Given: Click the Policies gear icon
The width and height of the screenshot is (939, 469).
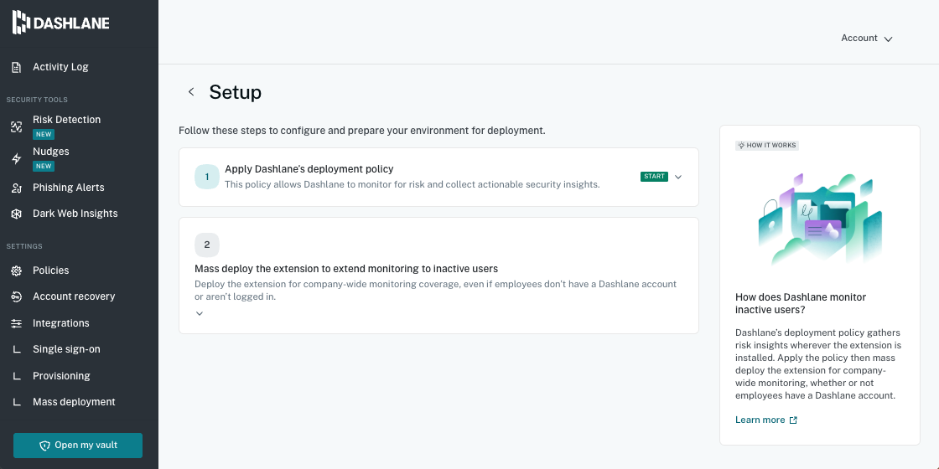Looking at the screenshot, I should tap(17, 271).
